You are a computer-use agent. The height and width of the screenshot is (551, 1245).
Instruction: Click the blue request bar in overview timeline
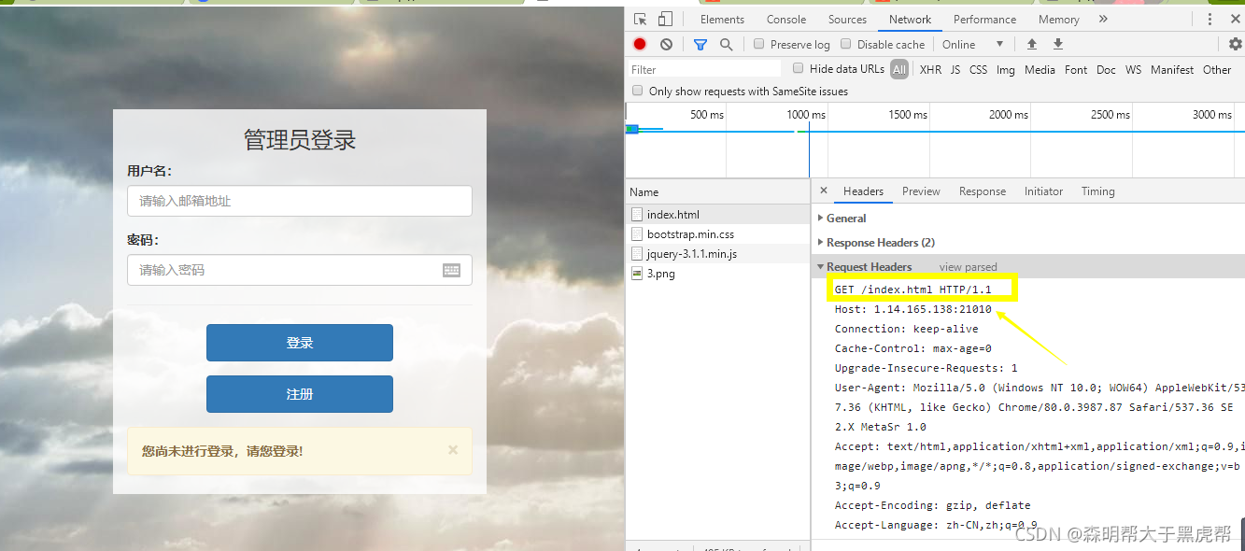[x=631, y=129]
